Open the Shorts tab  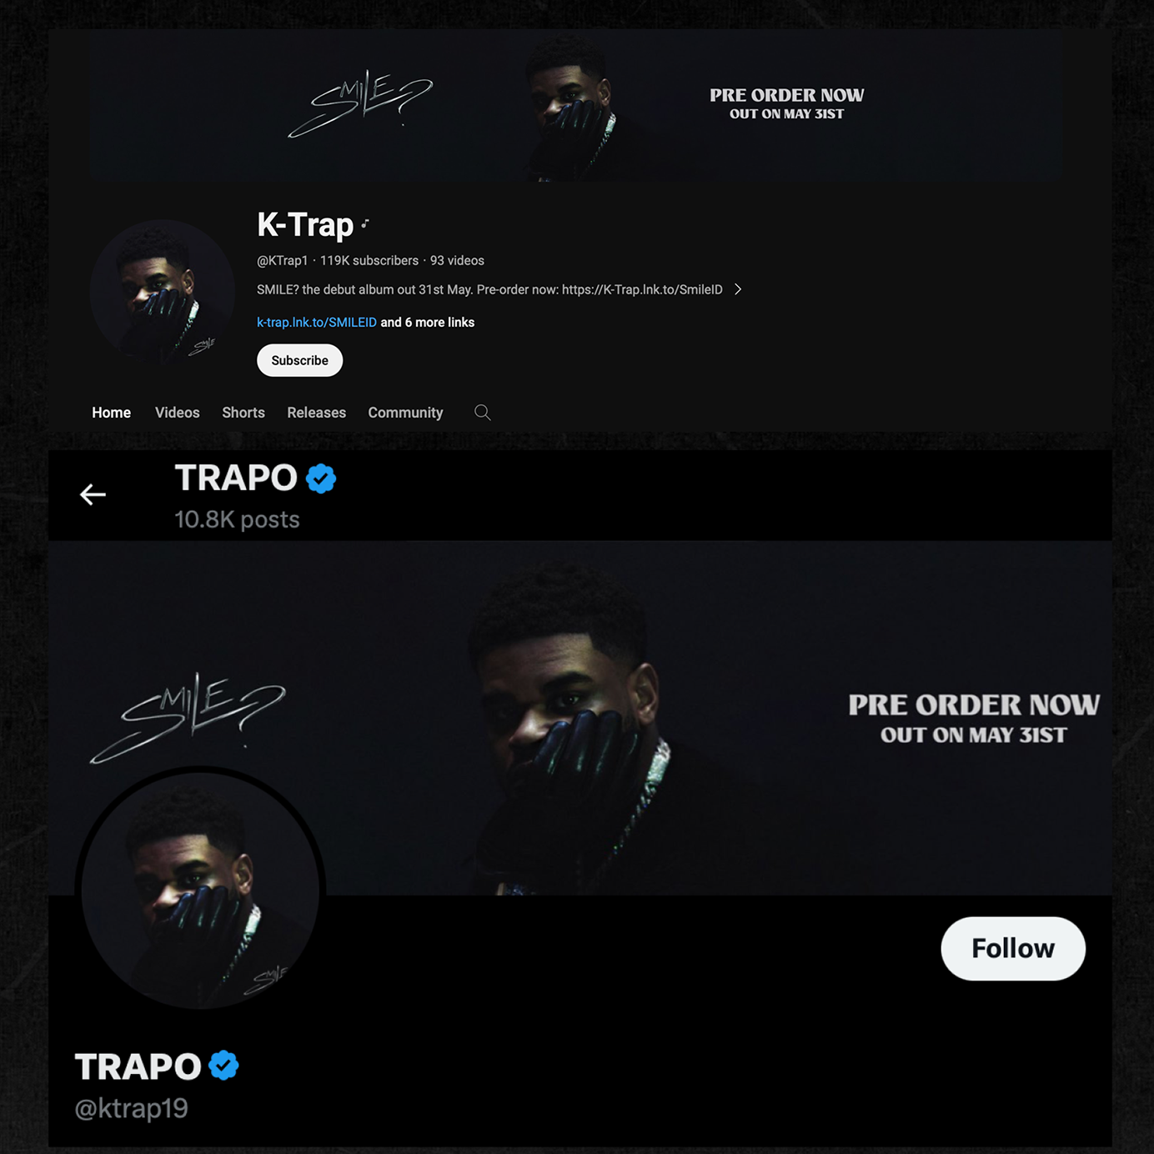(243, 413)
